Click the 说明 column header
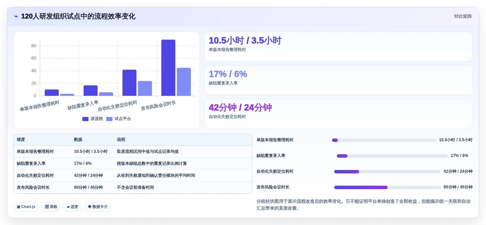This screenshot has width=486, height=225. (121, 140)
